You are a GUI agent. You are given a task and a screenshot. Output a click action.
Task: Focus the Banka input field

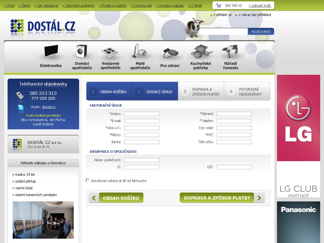(x=142, y=142)
